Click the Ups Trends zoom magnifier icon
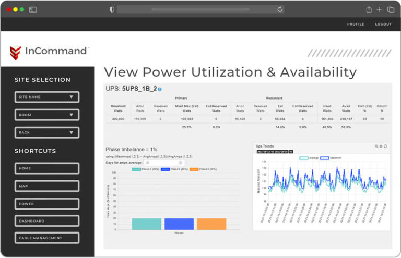Screen dimensions: 401x258 click(x=376, y=146)
